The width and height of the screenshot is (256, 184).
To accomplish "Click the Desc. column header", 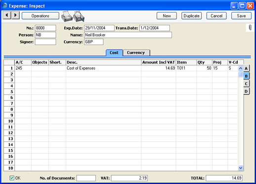I will pos(103,62).
